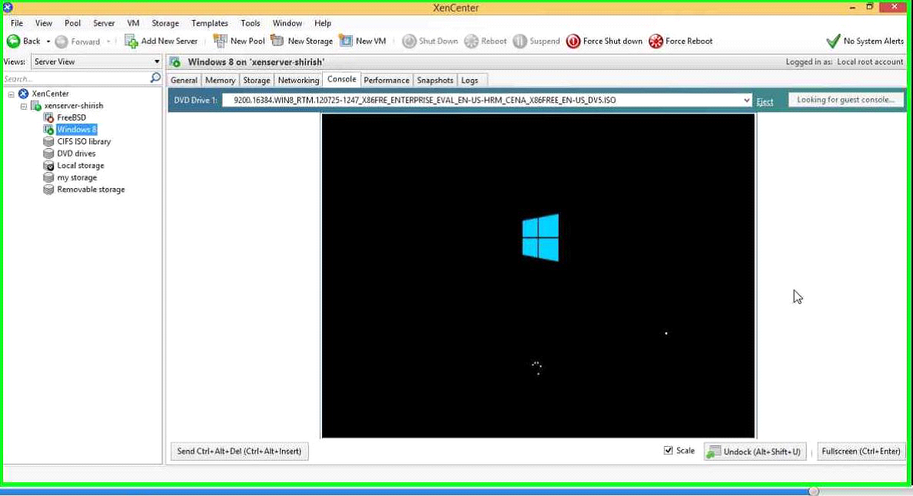Switch to the Memory tab
Screen dimensions: 913x496
(x=220, y=81)
